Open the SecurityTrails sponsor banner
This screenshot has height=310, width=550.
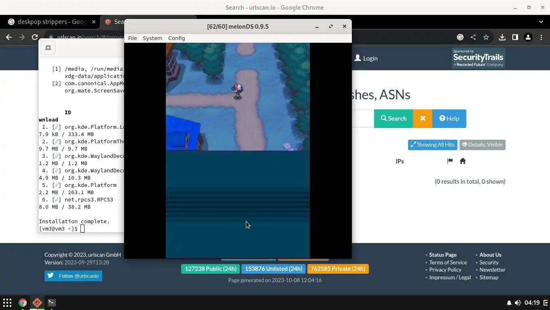pyautogui.click(x=478, y=58)
